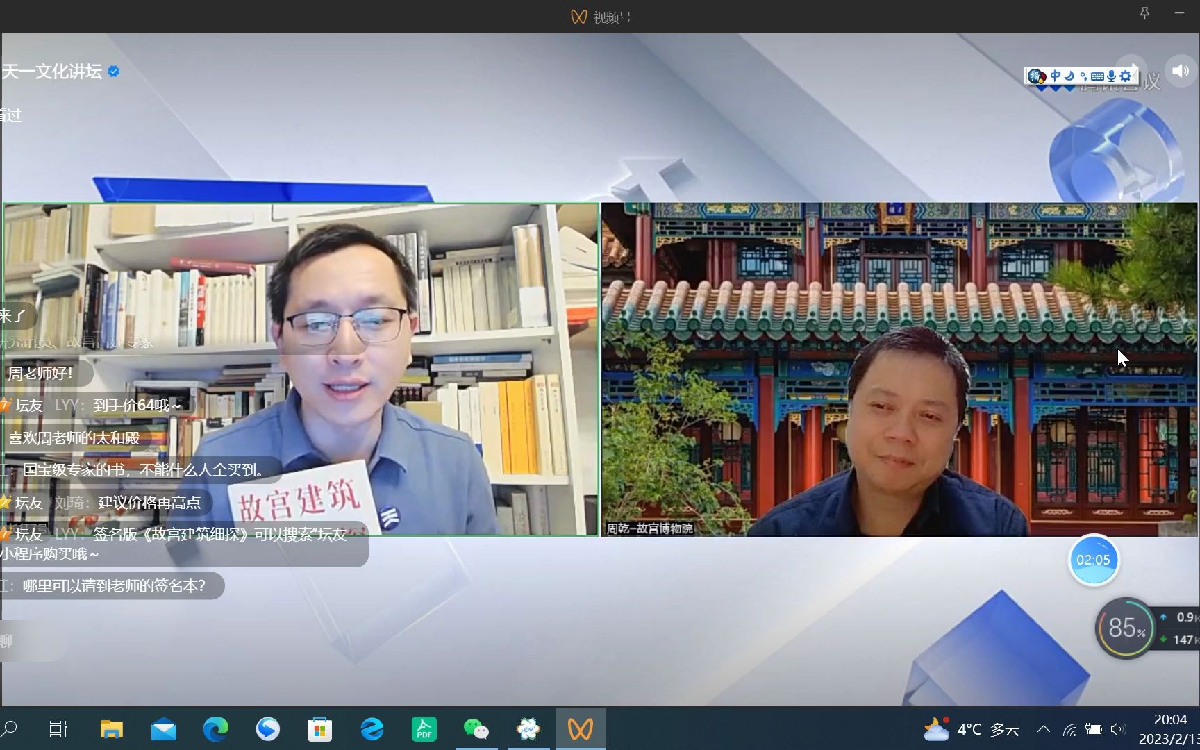Click the 02:05 blue timer bubble
The width and height of the screenshot is (1200, 750).
click(1093, 560)
